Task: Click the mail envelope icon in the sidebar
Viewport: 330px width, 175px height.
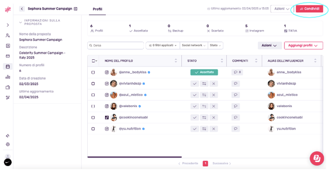Action: click(x=8, y=56)
